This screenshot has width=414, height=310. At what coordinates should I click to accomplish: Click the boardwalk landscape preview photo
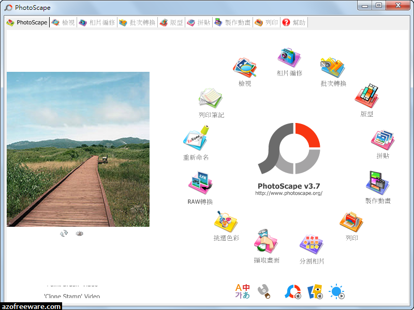click(x=78, y=149)
